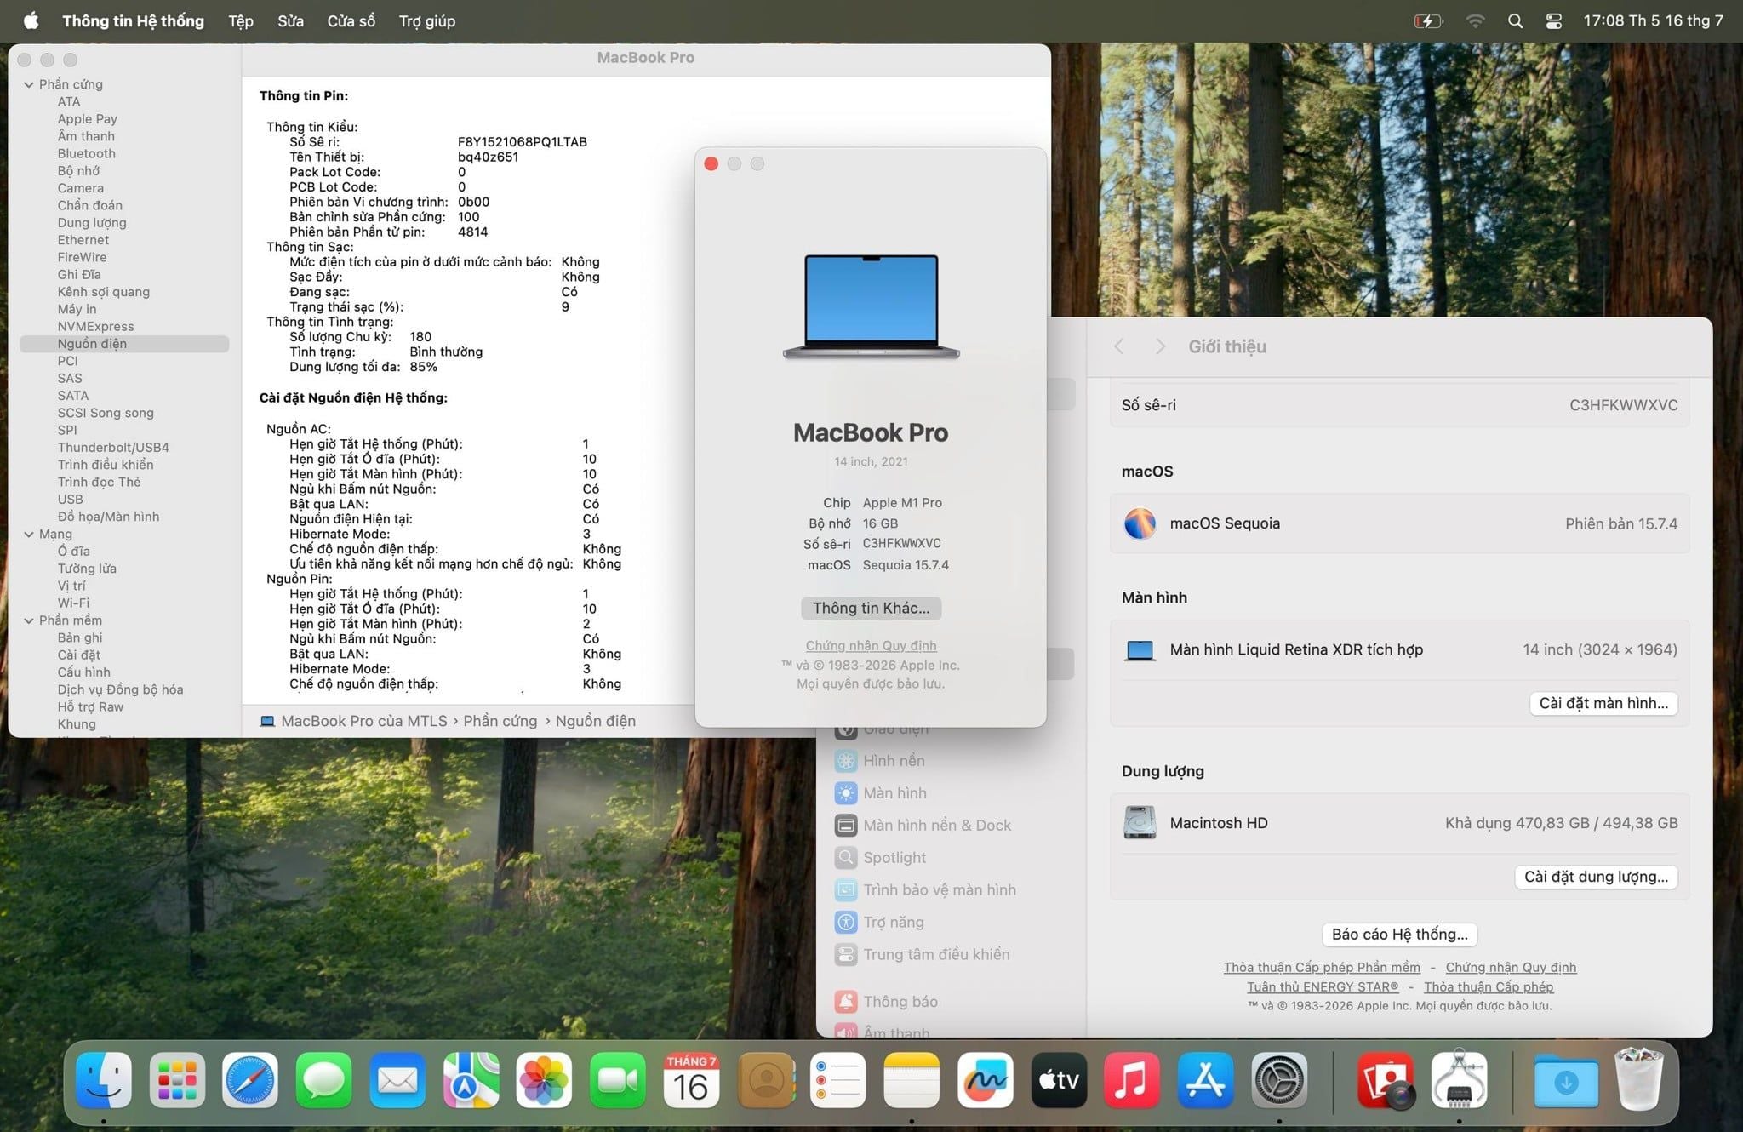This screenshot has height=1132, width=1743.
Task: Open Thỏa thuận Cấp phép Phần mềm link
Action: (x=1322, y=967)
